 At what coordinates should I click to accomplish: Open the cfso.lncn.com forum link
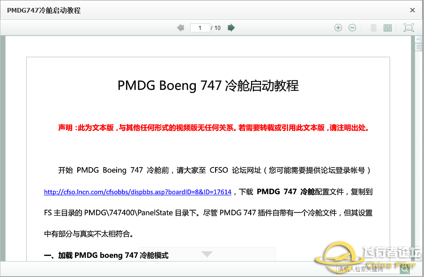138,192
